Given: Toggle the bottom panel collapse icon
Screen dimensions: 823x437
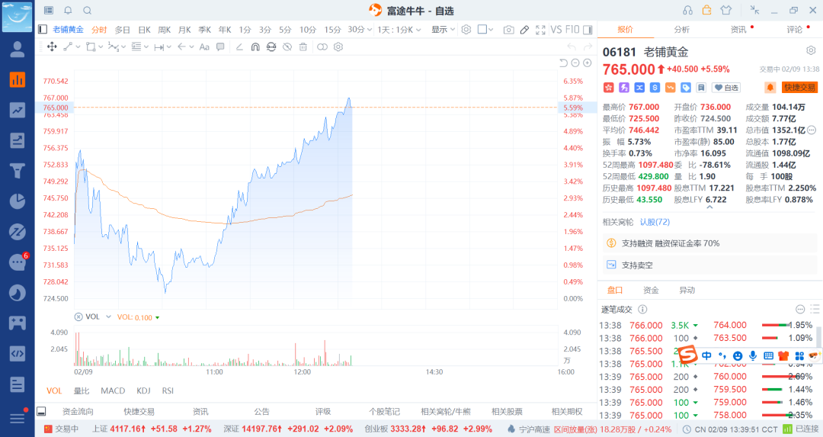Looking at the screenshot, I should coord(41,411).
